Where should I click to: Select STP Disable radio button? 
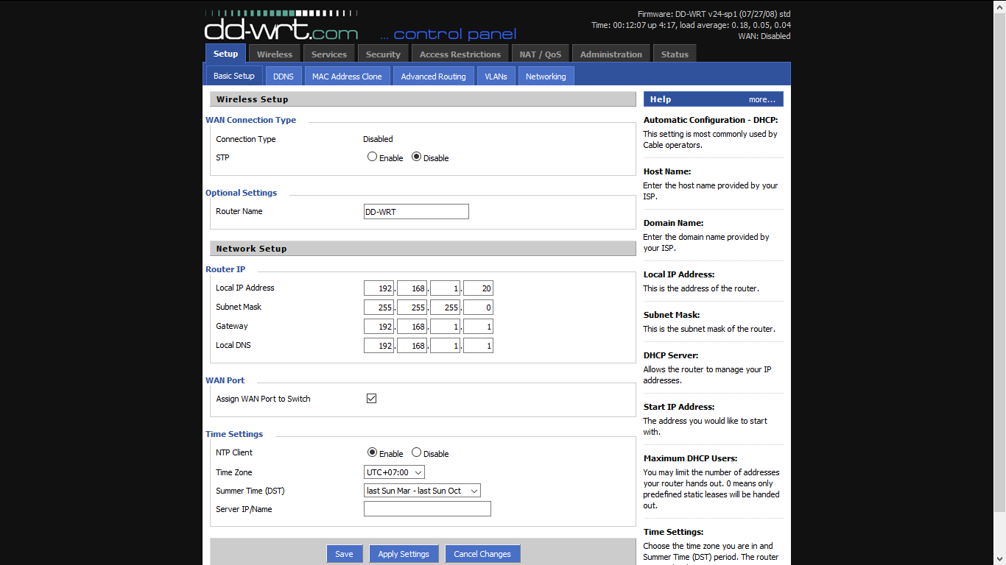[x=416, y=157]
